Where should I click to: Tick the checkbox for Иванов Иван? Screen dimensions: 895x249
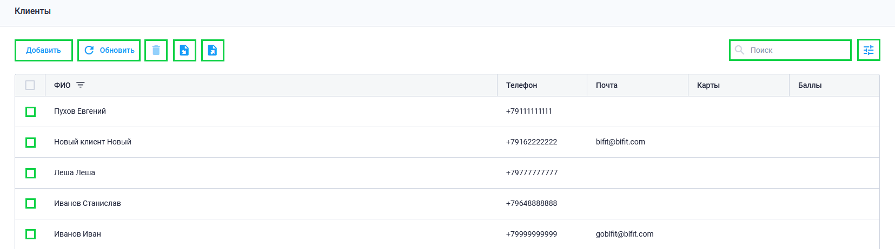31,234
